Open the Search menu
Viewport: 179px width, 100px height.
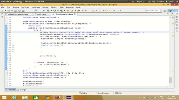point(45,7)
